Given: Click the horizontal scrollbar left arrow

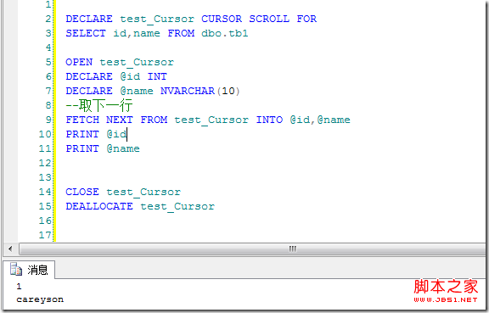Looking at the screenshot, I should click(x=10, y=249).
